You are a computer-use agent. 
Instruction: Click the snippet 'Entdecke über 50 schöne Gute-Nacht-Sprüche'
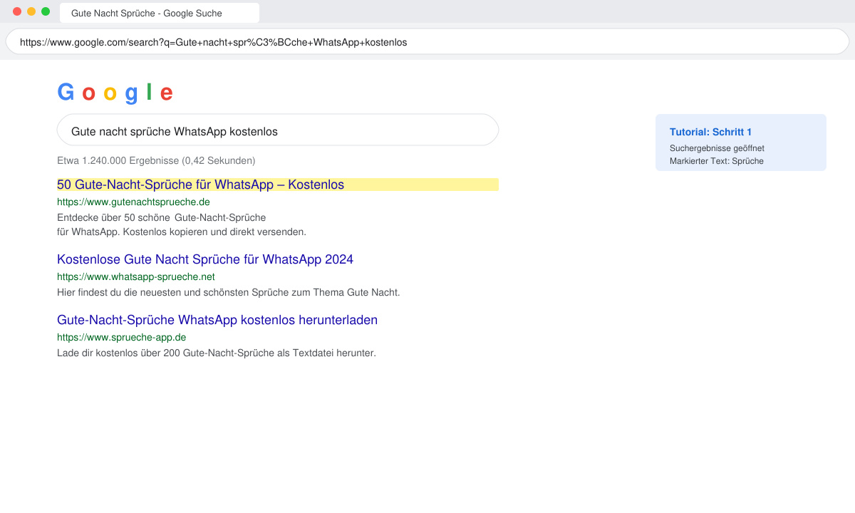click(162, 217)
